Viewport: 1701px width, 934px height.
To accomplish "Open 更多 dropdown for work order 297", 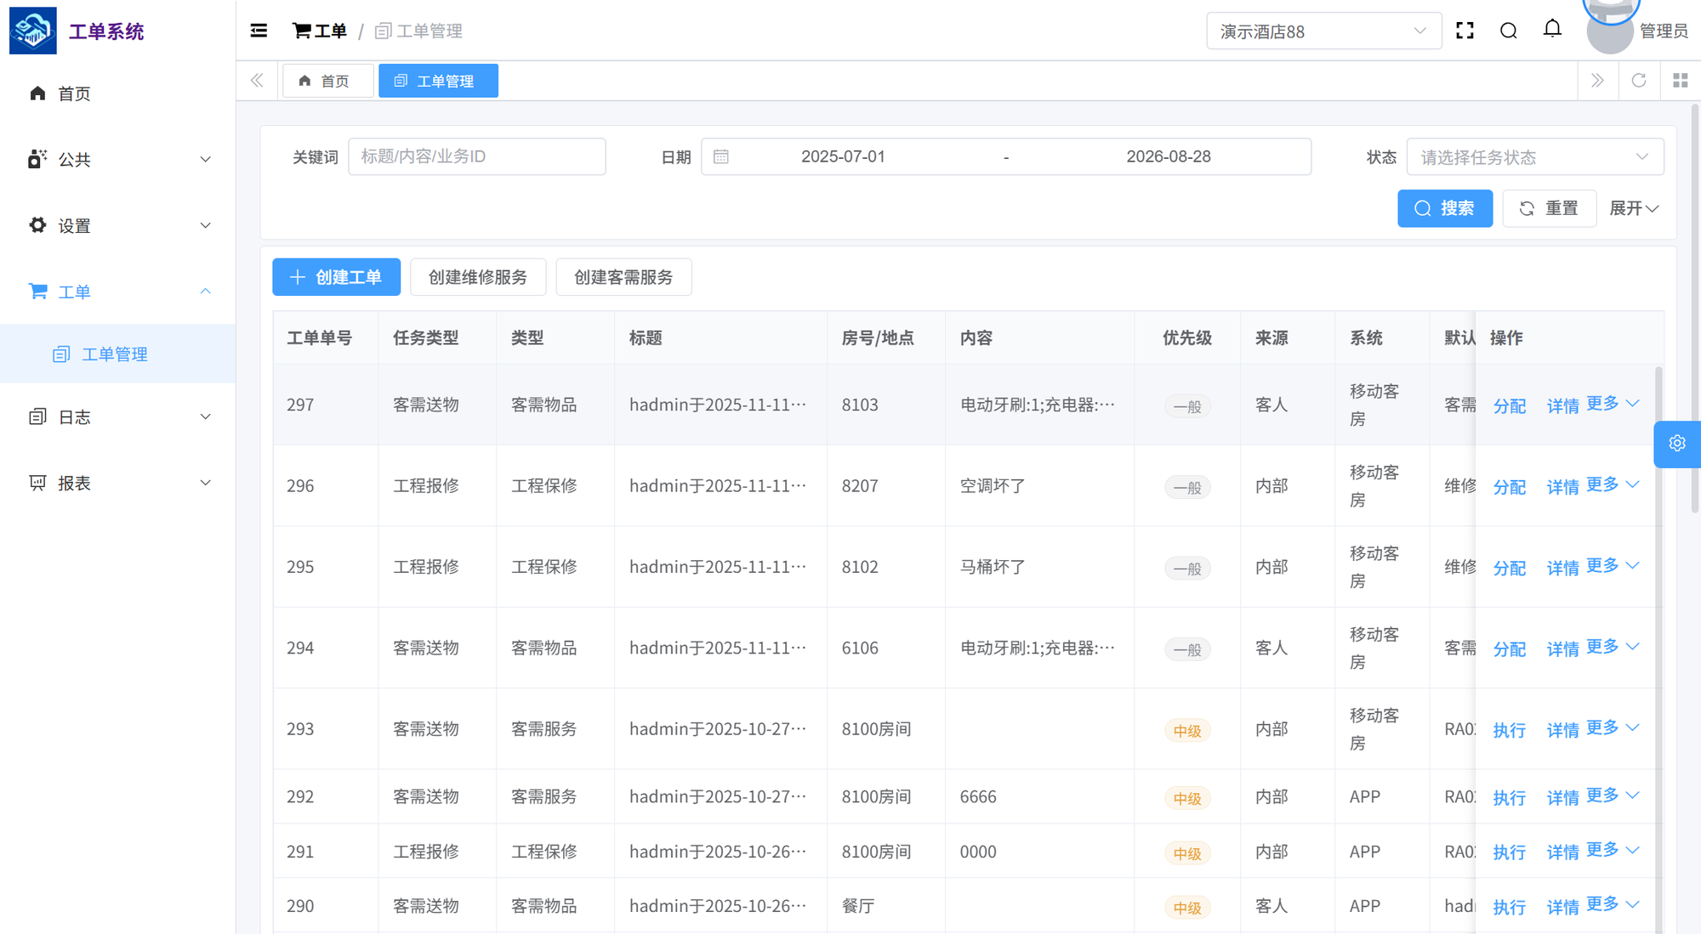I will [x=1613, y=404].
